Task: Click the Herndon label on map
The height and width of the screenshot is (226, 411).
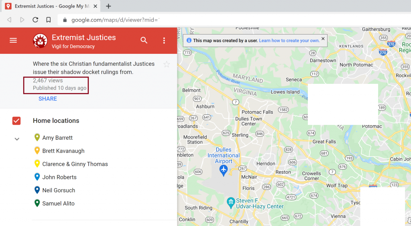Action: tap(266, 164)
